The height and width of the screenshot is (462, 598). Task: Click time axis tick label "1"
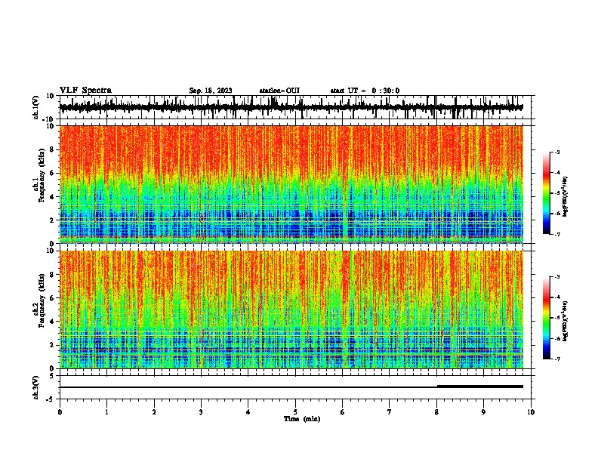(106, 412)
